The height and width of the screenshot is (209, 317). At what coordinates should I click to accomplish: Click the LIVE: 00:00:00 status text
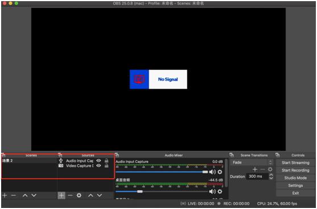point(201,203)
